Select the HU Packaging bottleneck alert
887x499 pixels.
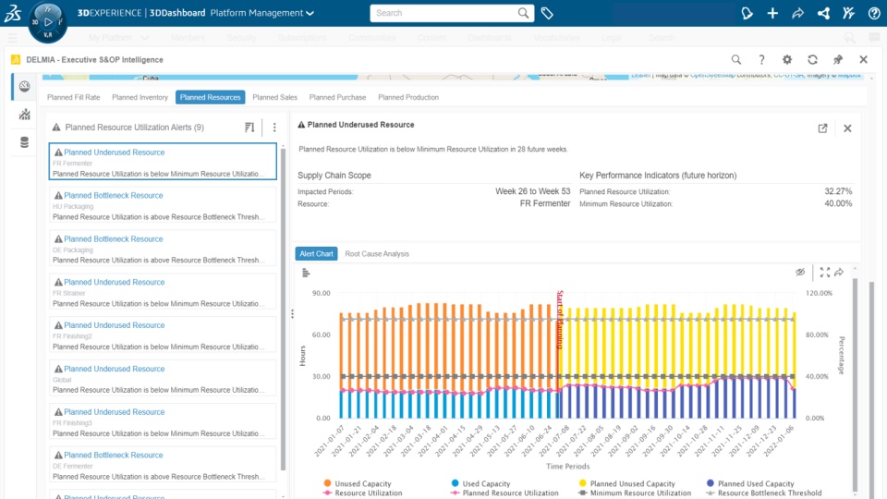pos(163,205)
